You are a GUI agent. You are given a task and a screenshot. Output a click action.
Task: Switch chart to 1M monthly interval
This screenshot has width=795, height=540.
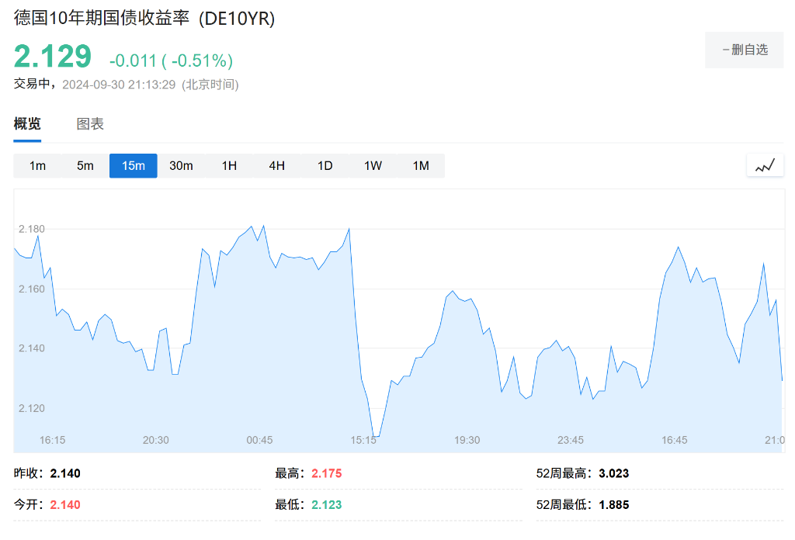pyautogui.click(x=421, y=166)
